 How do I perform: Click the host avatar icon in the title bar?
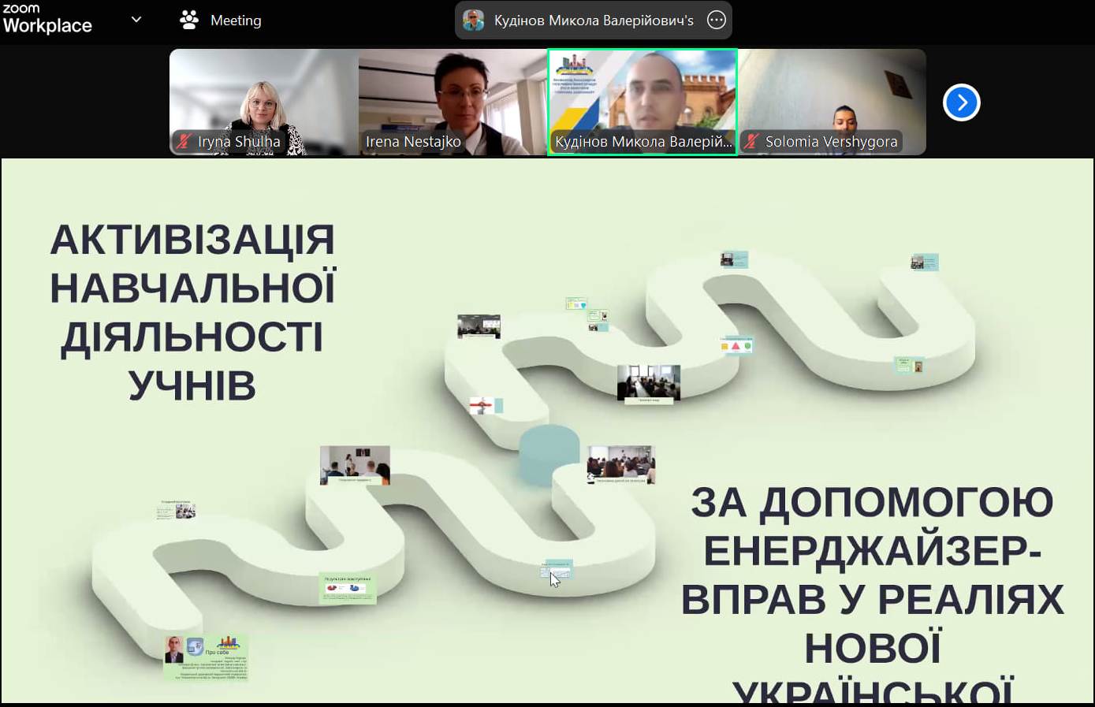(472, 20)
